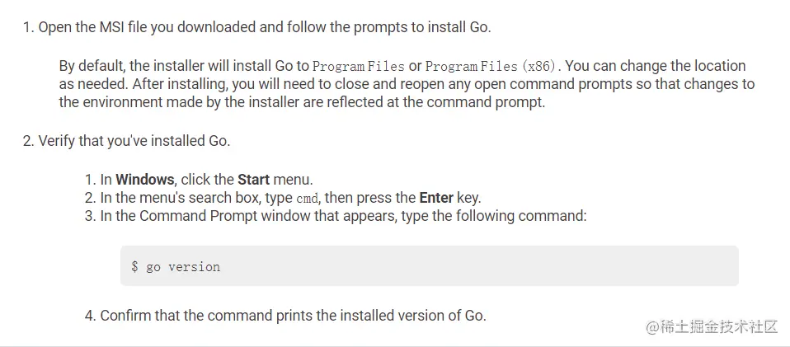The width and height of the screenshot is (790, 347).
Task: Click the dollar sign prompt in the code block
Action: 134,266
